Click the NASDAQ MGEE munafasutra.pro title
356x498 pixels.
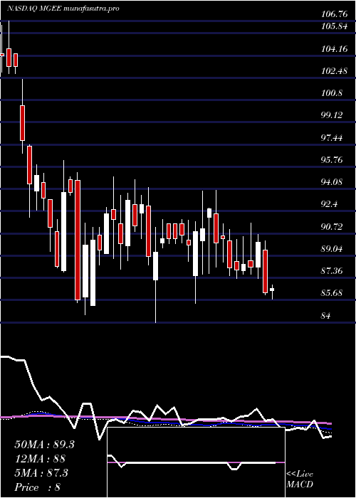pos(63,9)
